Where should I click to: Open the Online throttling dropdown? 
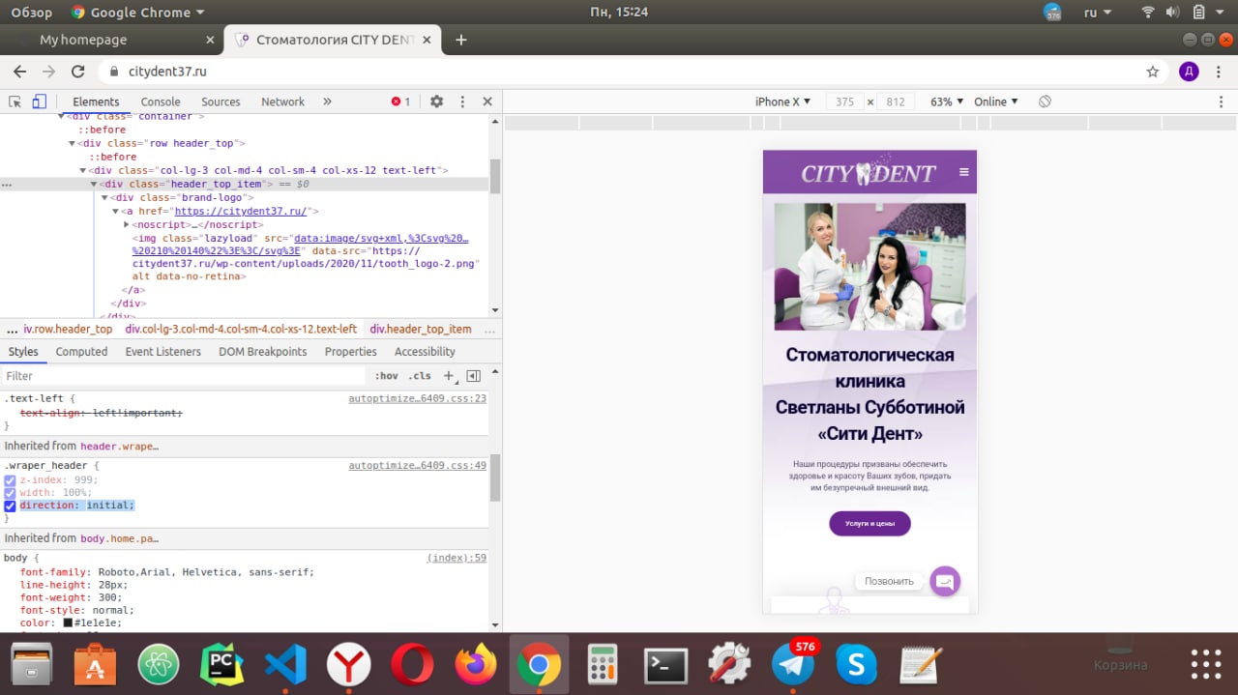(995, 101)
